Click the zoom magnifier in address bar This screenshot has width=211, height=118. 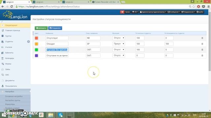pyautogui.click(x=190, y=7)
